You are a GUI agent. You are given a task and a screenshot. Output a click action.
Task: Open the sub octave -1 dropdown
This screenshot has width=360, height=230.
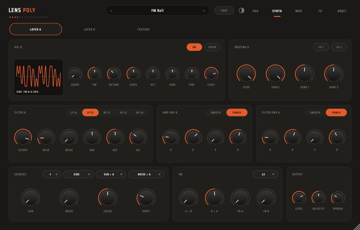[52, 174]
